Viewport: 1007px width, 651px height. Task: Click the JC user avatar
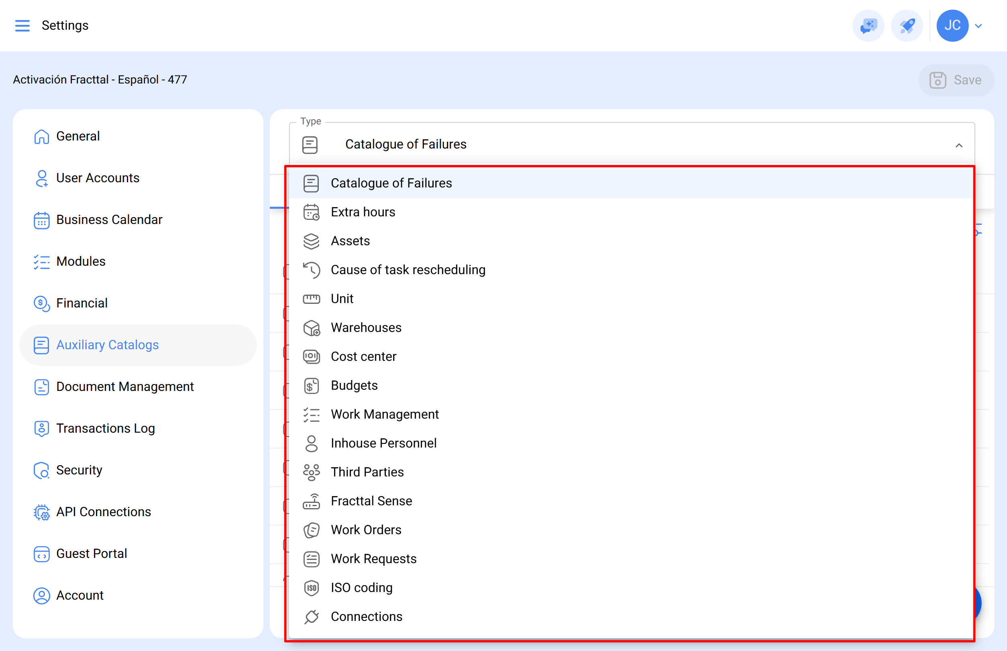tap(952, 25)
